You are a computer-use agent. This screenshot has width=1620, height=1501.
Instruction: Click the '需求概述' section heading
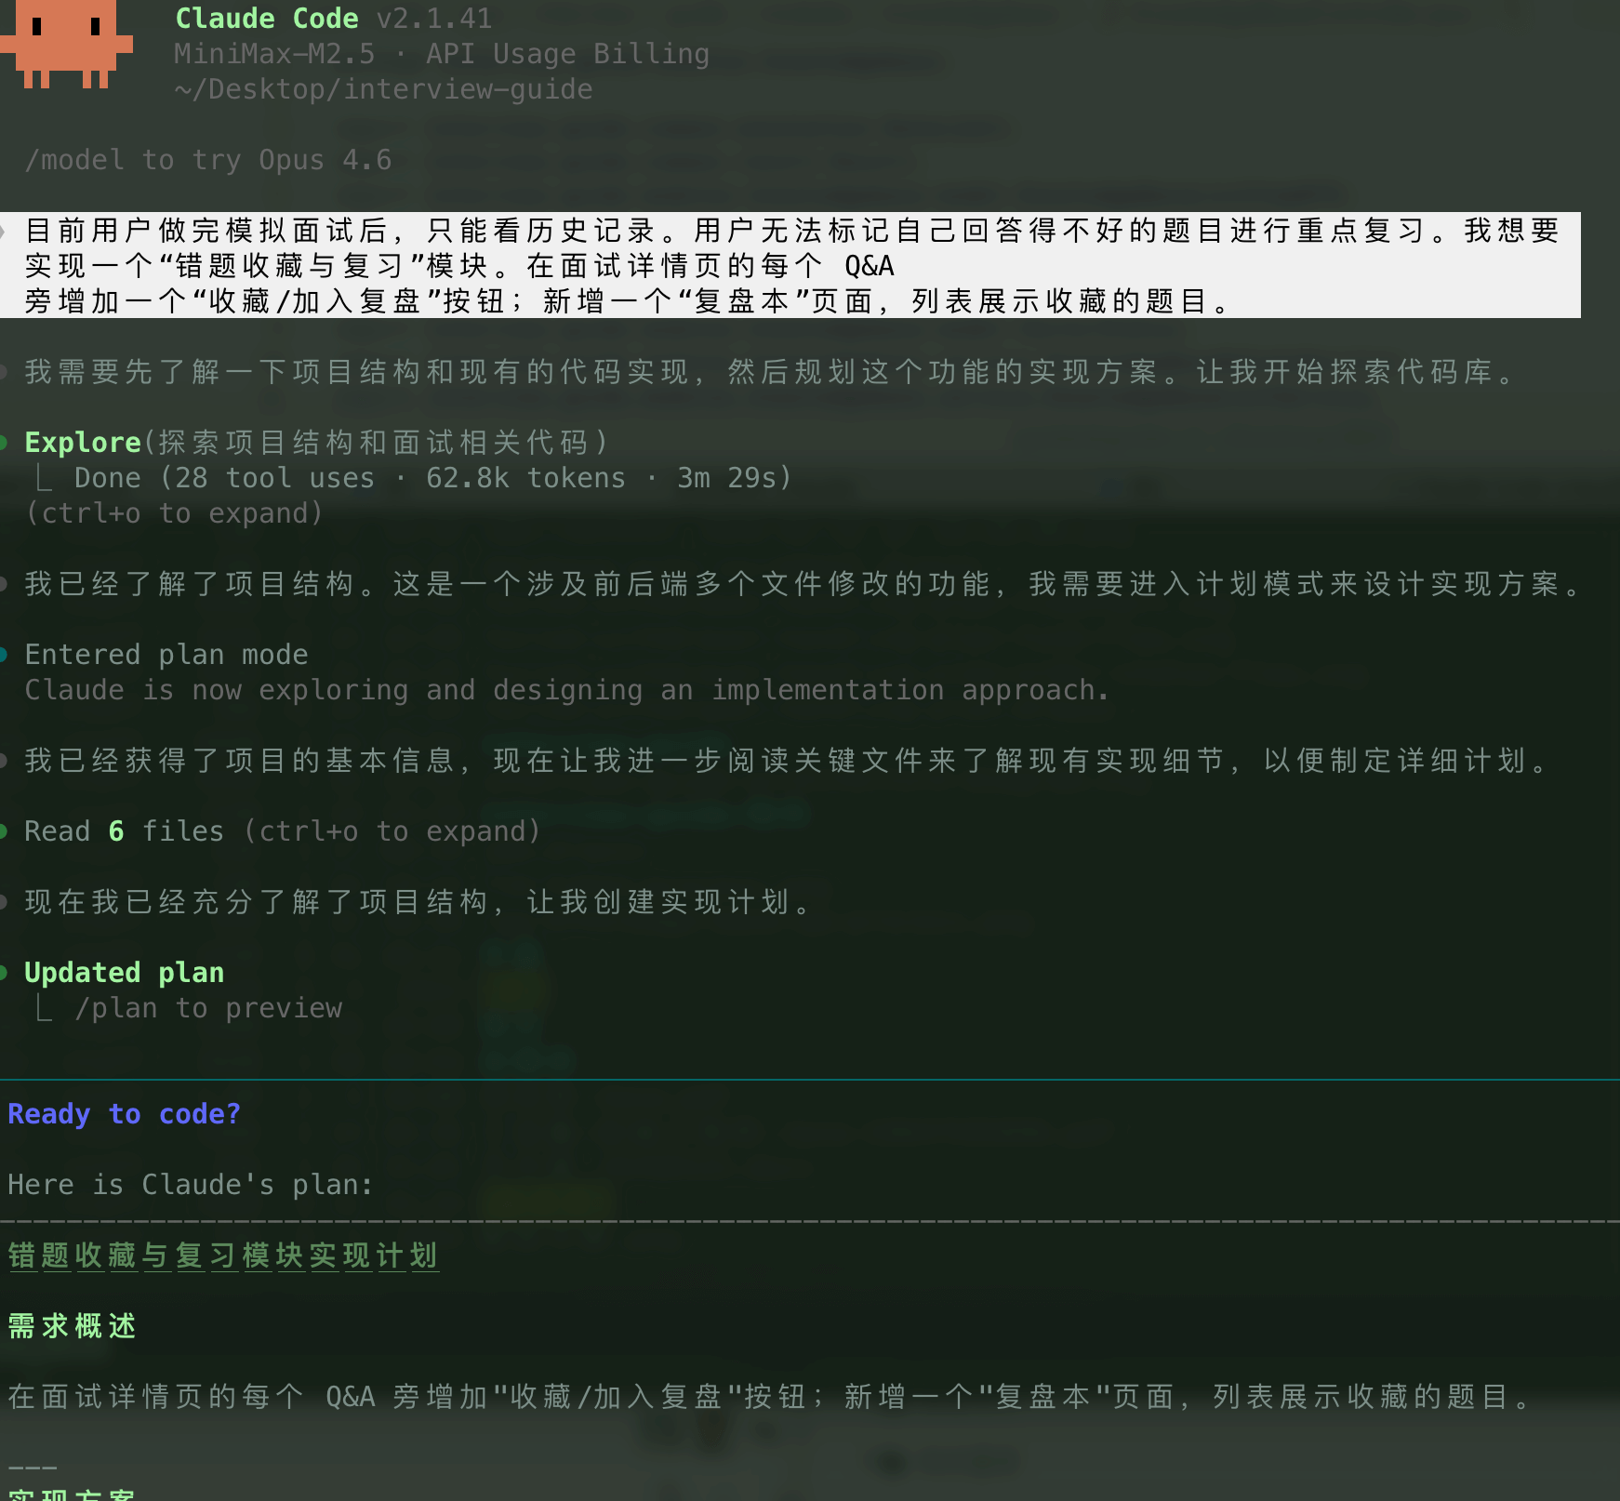(x=73, y=1326)
